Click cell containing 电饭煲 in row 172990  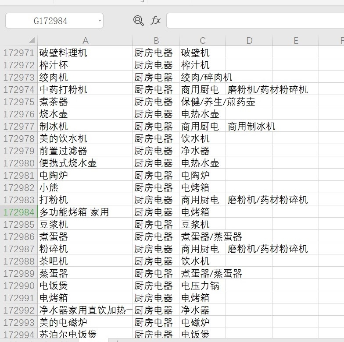click(x=85, y=286)
